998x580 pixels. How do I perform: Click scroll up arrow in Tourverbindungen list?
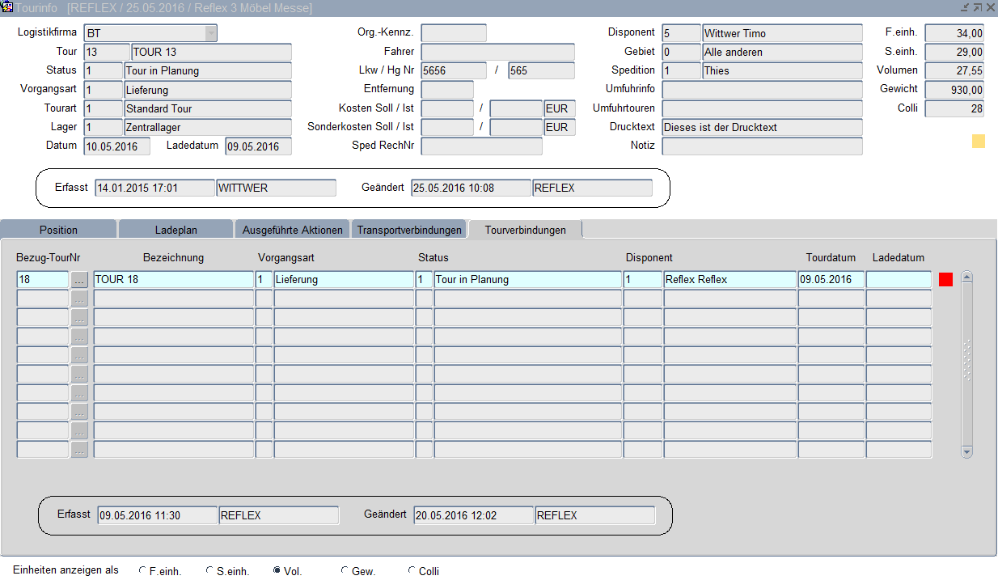tap(966, 277)
